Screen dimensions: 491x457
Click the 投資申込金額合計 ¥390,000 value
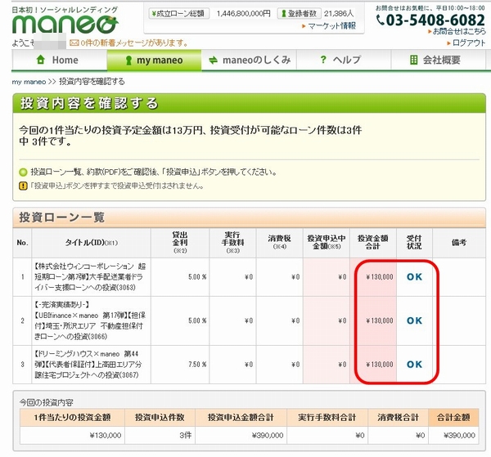[x=268, y=435]
